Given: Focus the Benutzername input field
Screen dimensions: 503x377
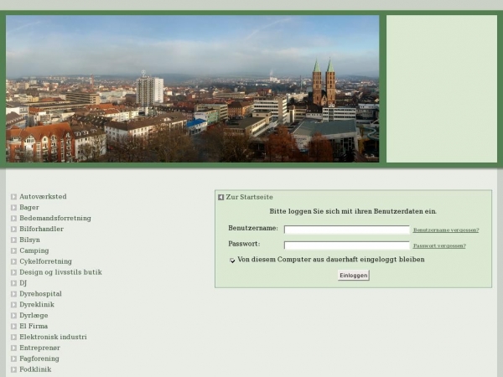Looking at the screenshot, I should pos(347,230).
